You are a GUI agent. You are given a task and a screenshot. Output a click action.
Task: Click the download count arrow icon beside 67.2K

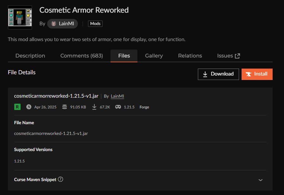94,107
